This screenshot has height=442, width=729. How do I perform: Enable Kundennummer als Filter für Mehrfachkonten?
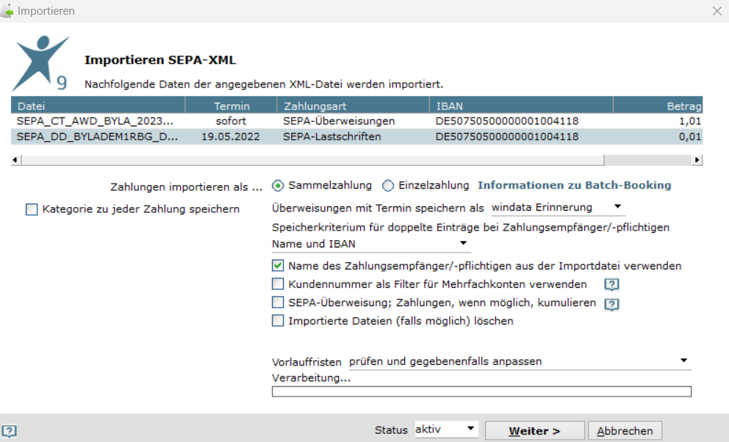pos(278,283)
